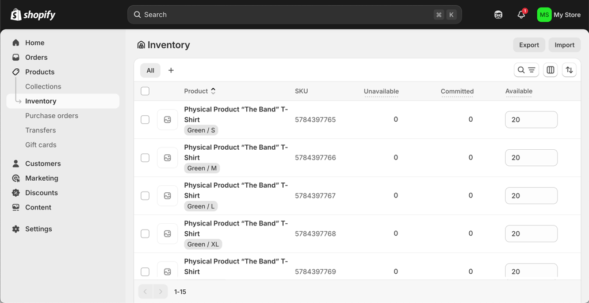Open Transfers in the sidebar
Screen dimensions: 589x303
click(41, 130)
